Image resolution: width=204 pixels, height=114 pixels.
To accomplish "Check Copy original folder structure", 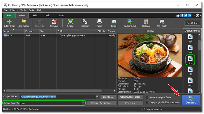I will 147,103.
